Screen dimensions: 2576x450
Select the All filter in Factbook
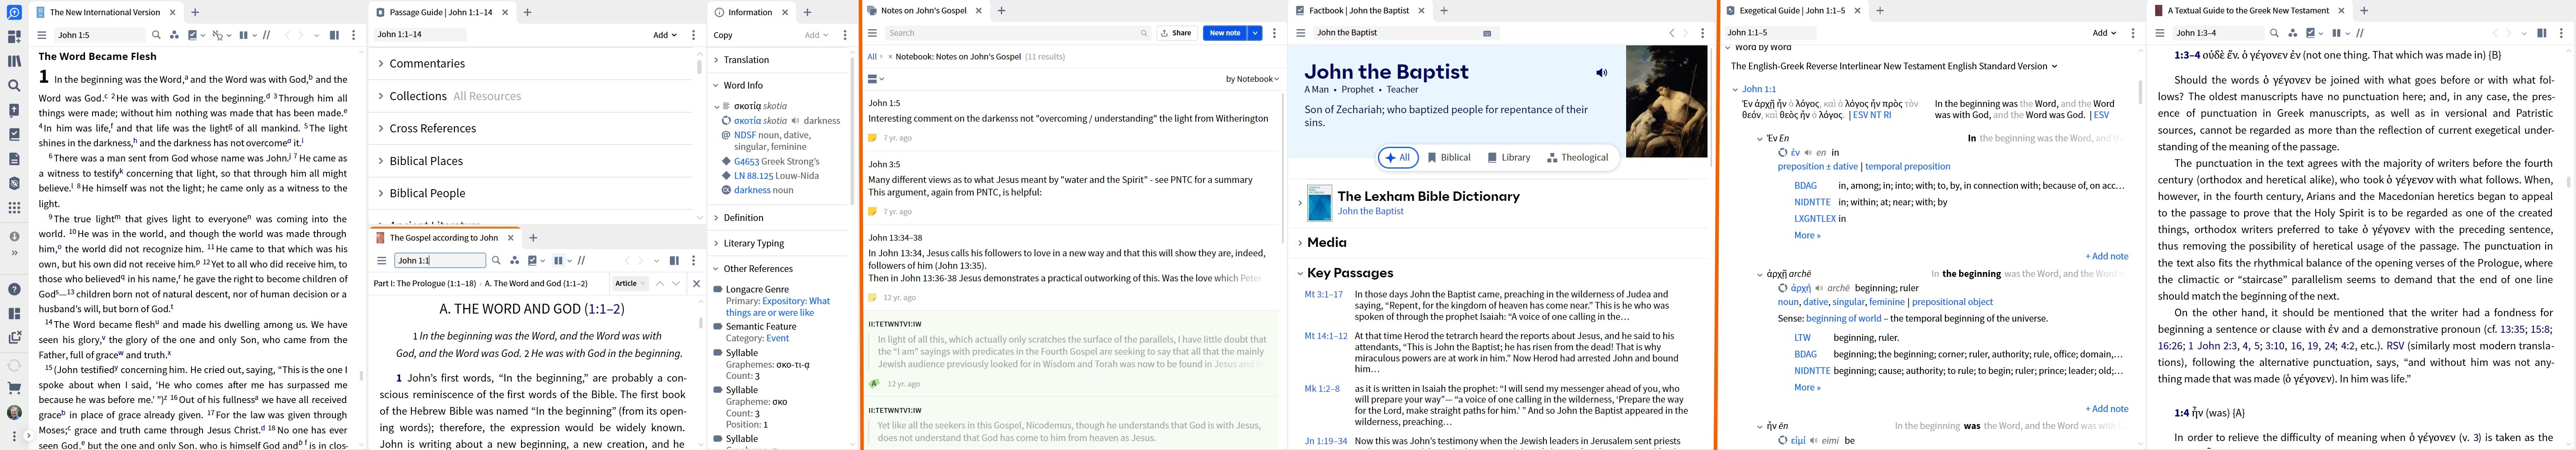[x=1398, y=158]
